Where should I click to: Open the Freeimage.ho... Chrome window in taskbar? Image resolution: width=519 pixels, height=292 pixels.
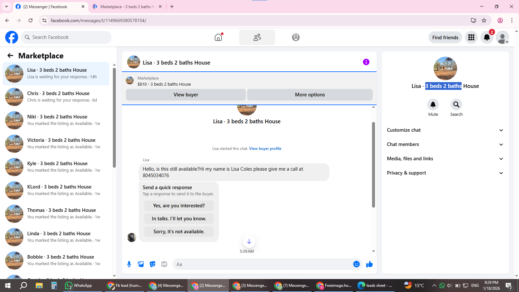coord(334,286)
